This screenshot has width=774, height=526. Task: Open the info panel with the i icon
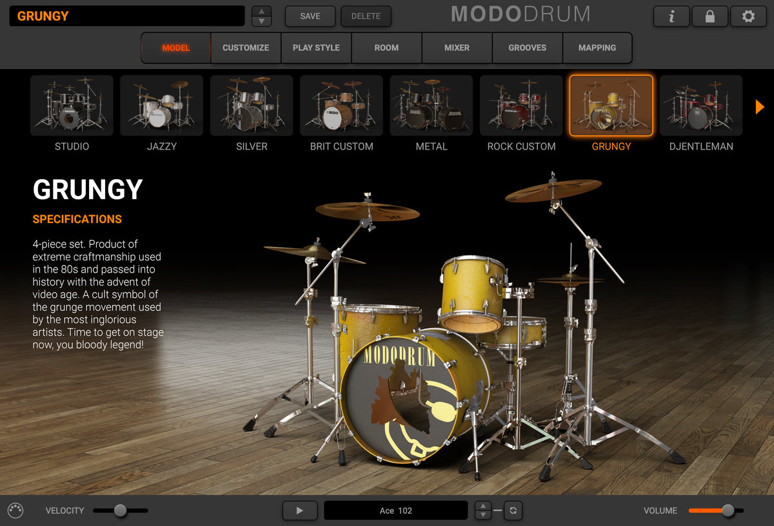[671, 16]
